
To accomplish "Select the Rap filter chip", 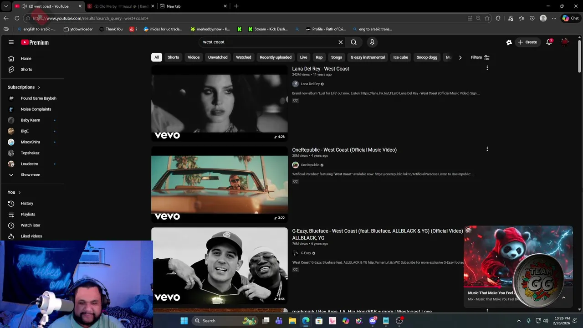I will click(319, 57).
